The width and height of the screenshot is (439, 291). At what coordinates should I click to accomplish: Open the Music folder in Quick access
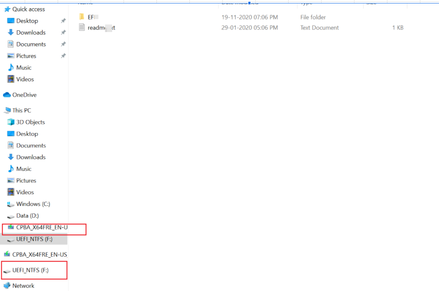[24, 67]
